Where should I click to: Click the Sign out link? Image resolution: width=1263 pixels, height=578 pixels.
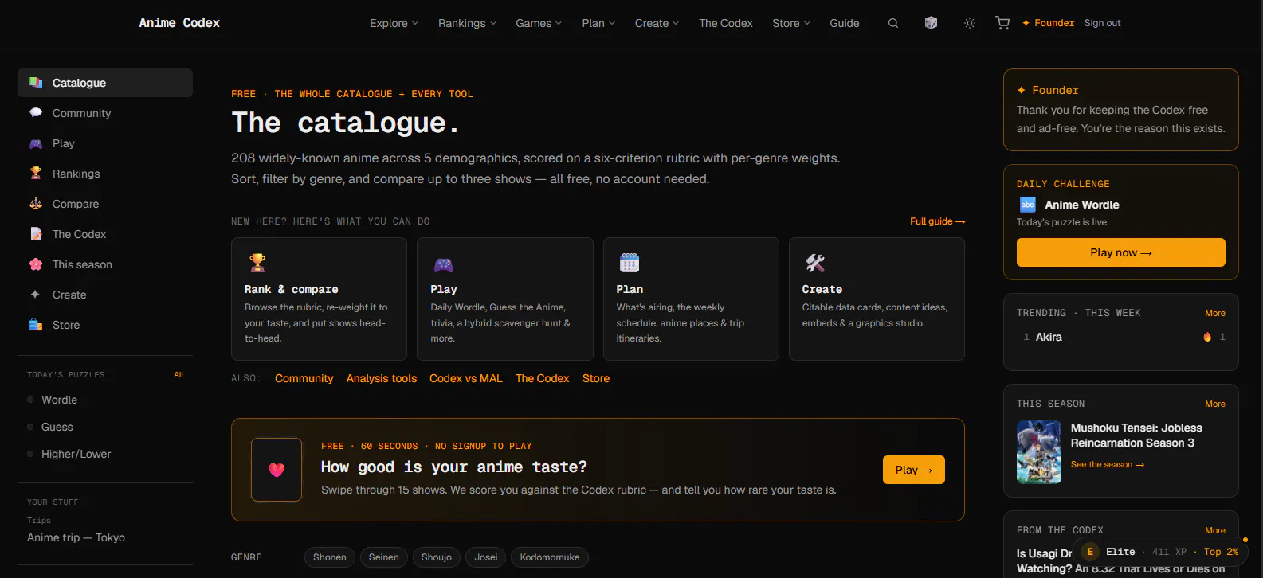click(1102, 23)
